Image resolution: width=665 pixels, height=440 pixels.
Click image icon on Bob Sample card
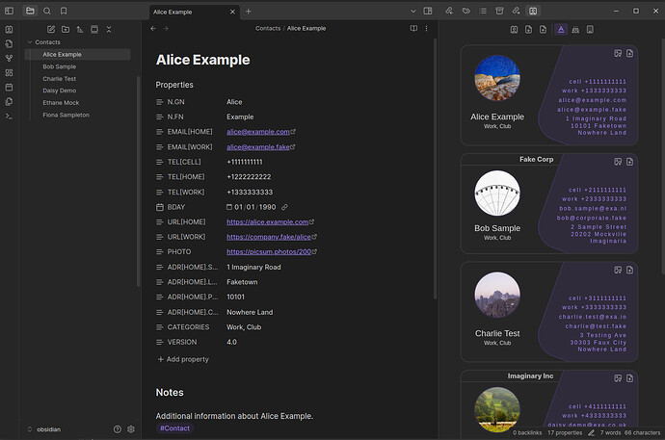618,162
